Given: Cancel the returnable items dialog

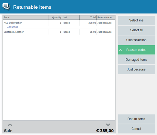Looking at the screenshot, I should 136,129.
